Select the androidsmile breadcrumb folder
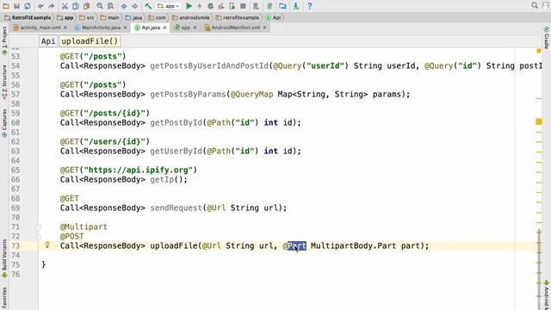551x310 pixels. pyautogui.click(x=191, y=17)
